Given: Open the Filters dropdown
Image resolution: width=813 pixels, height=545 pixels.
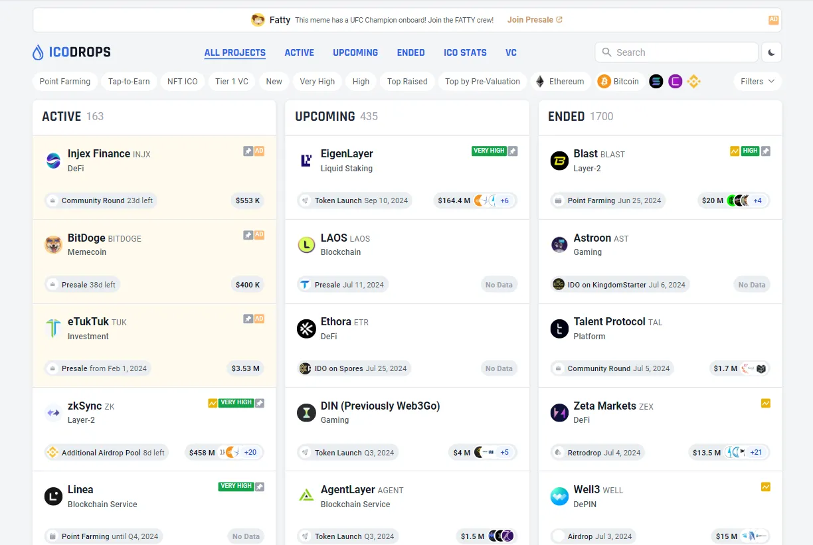Looking at the screenshot, I should click(x=757, y=81).
